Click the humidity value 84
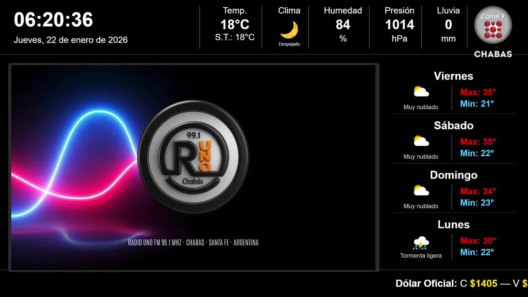This screenshot has width=528, height=297. point(343,25)
